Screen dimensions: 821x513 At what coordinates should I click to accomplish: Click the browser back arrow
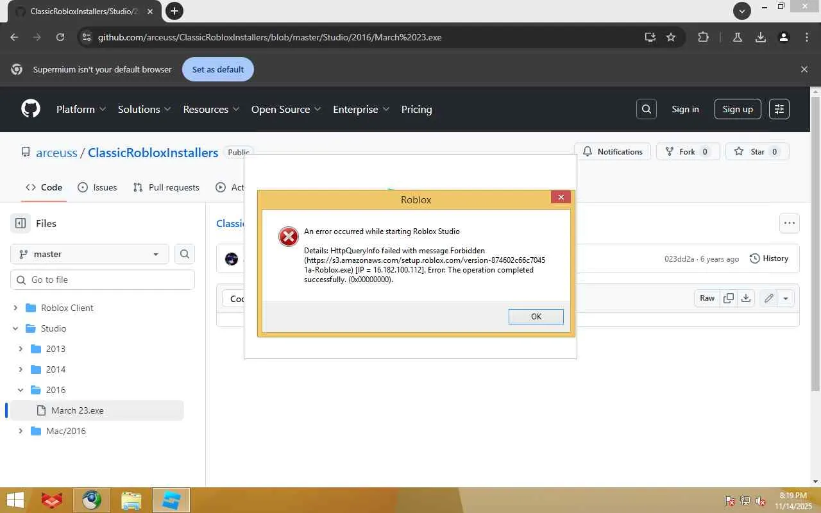click(x=14, y=37)
